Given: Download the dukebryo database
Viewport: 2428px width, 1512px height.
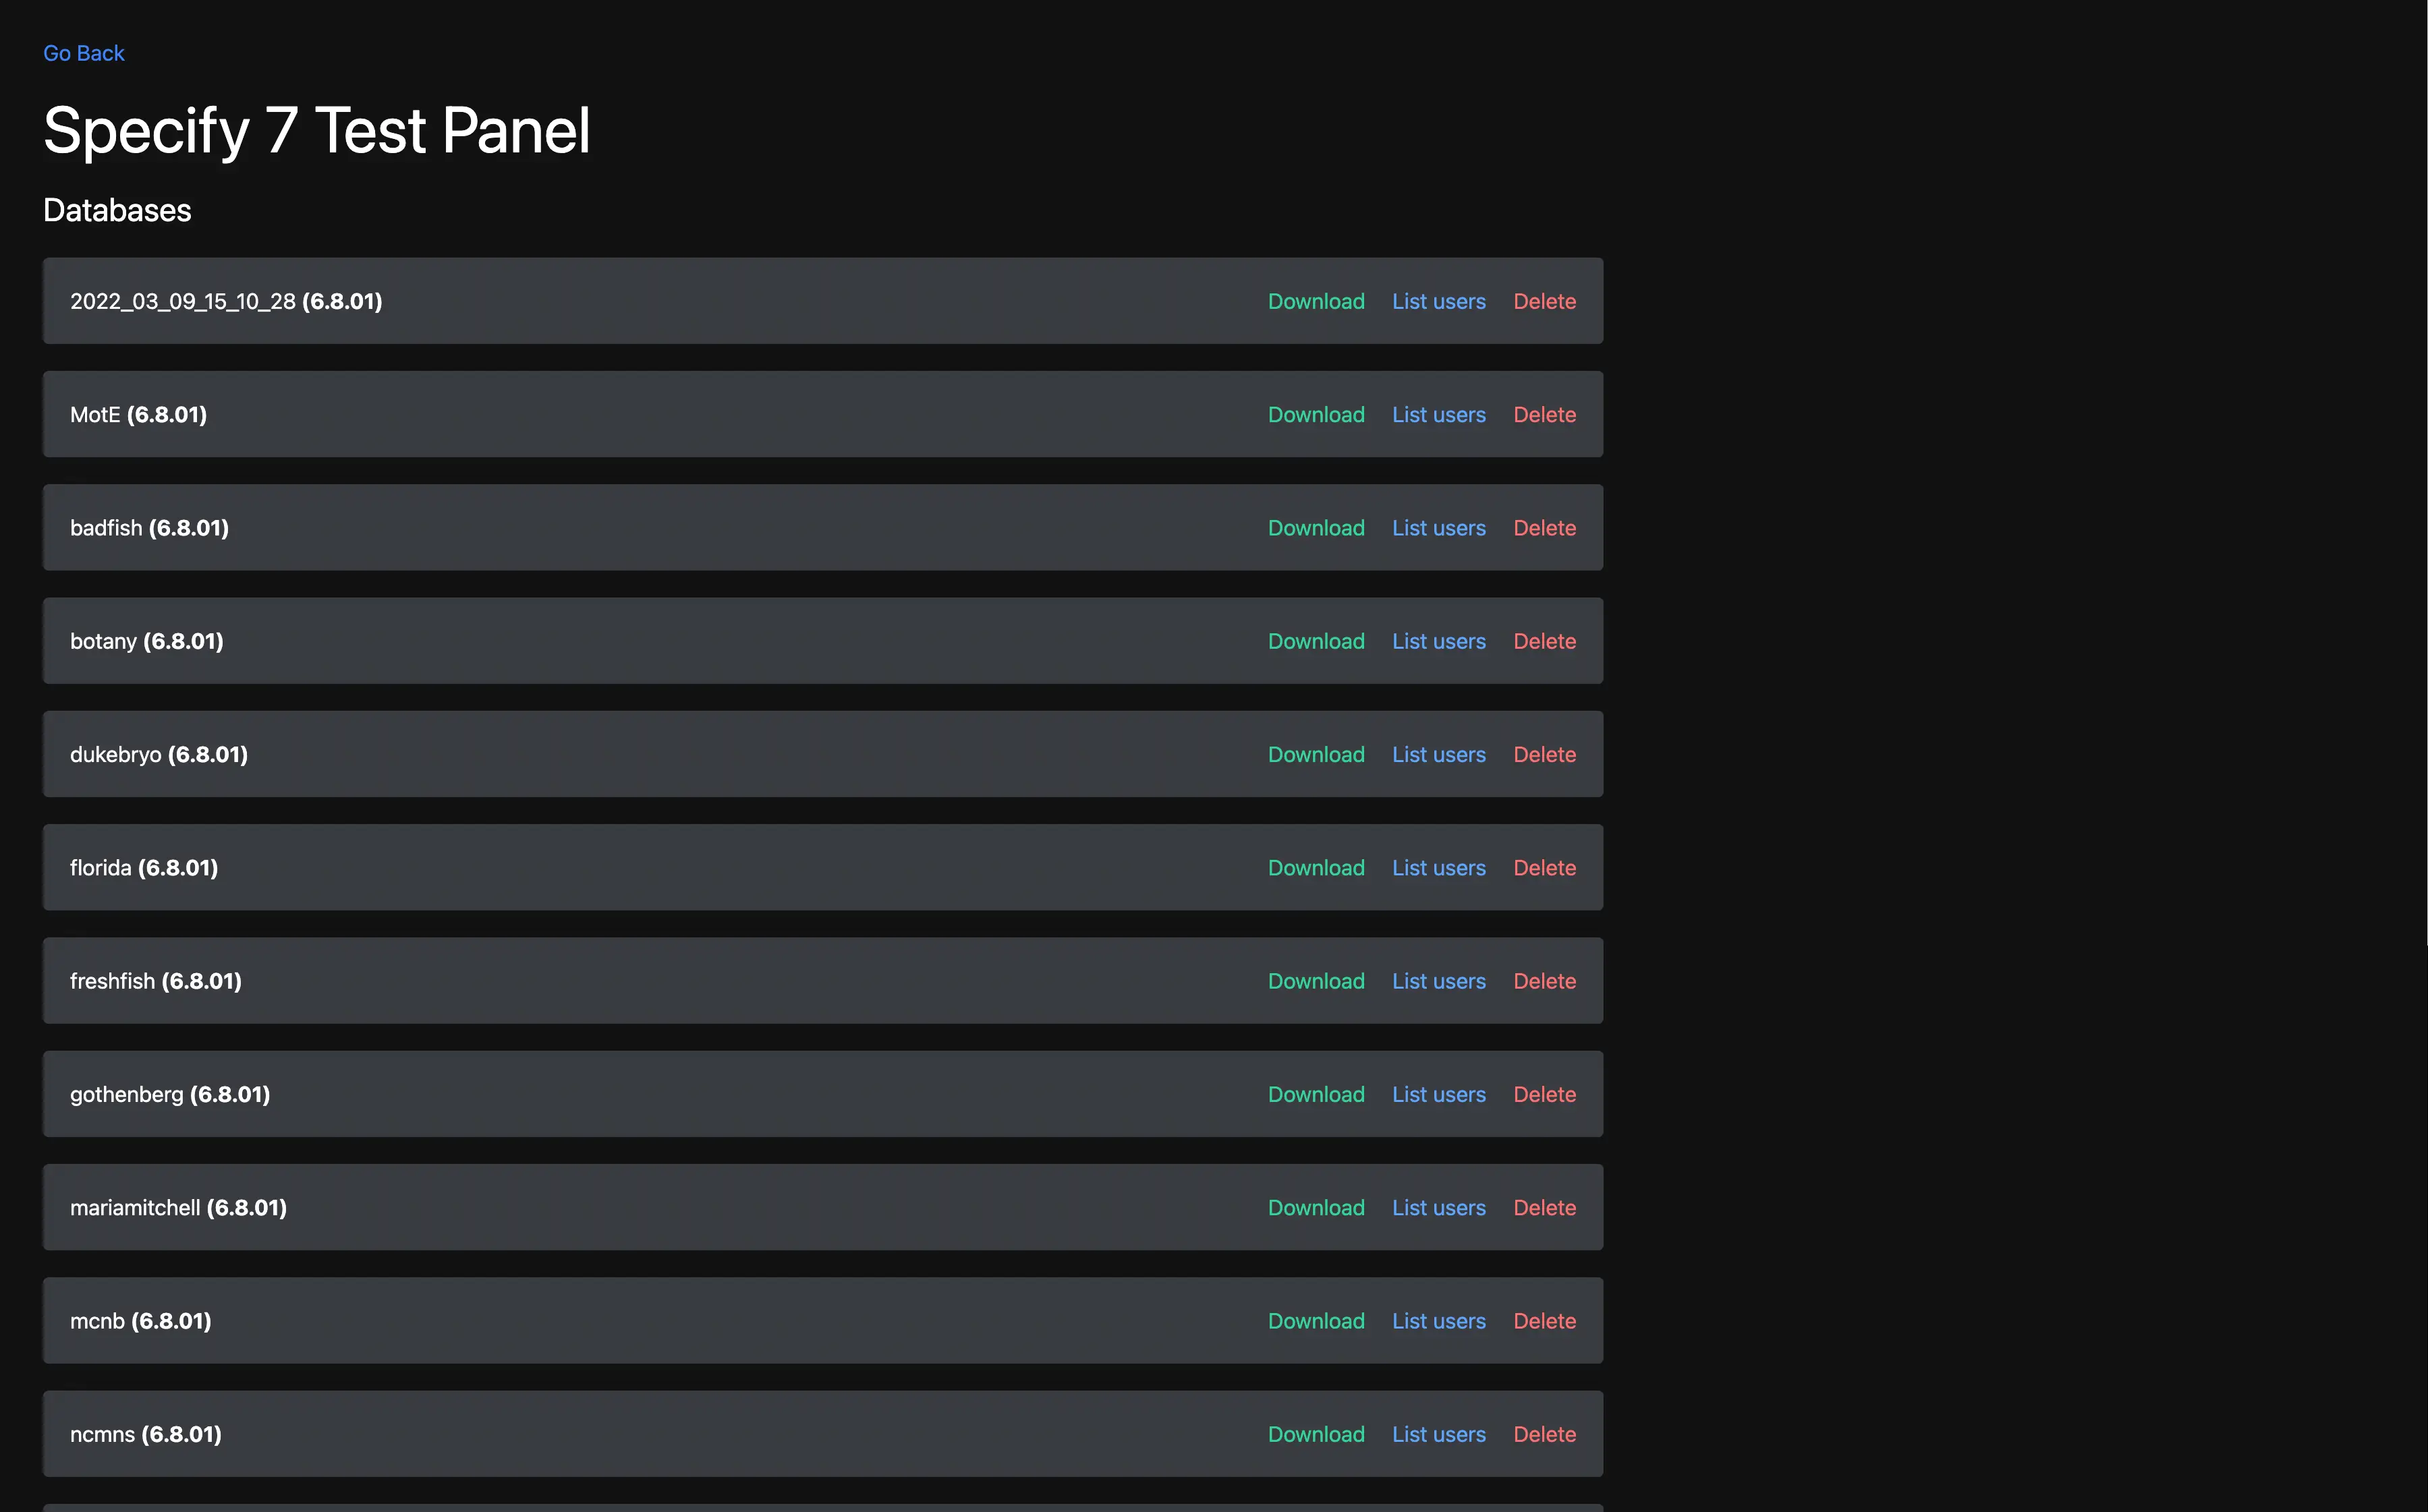Looking at the screenshot, I should point(1316,754).
